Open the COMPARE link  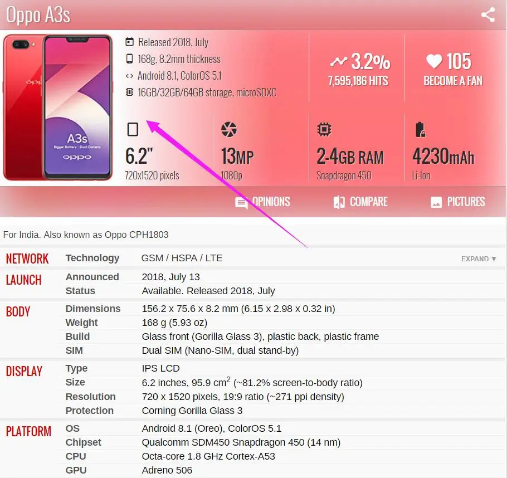(x=369, y=202)
